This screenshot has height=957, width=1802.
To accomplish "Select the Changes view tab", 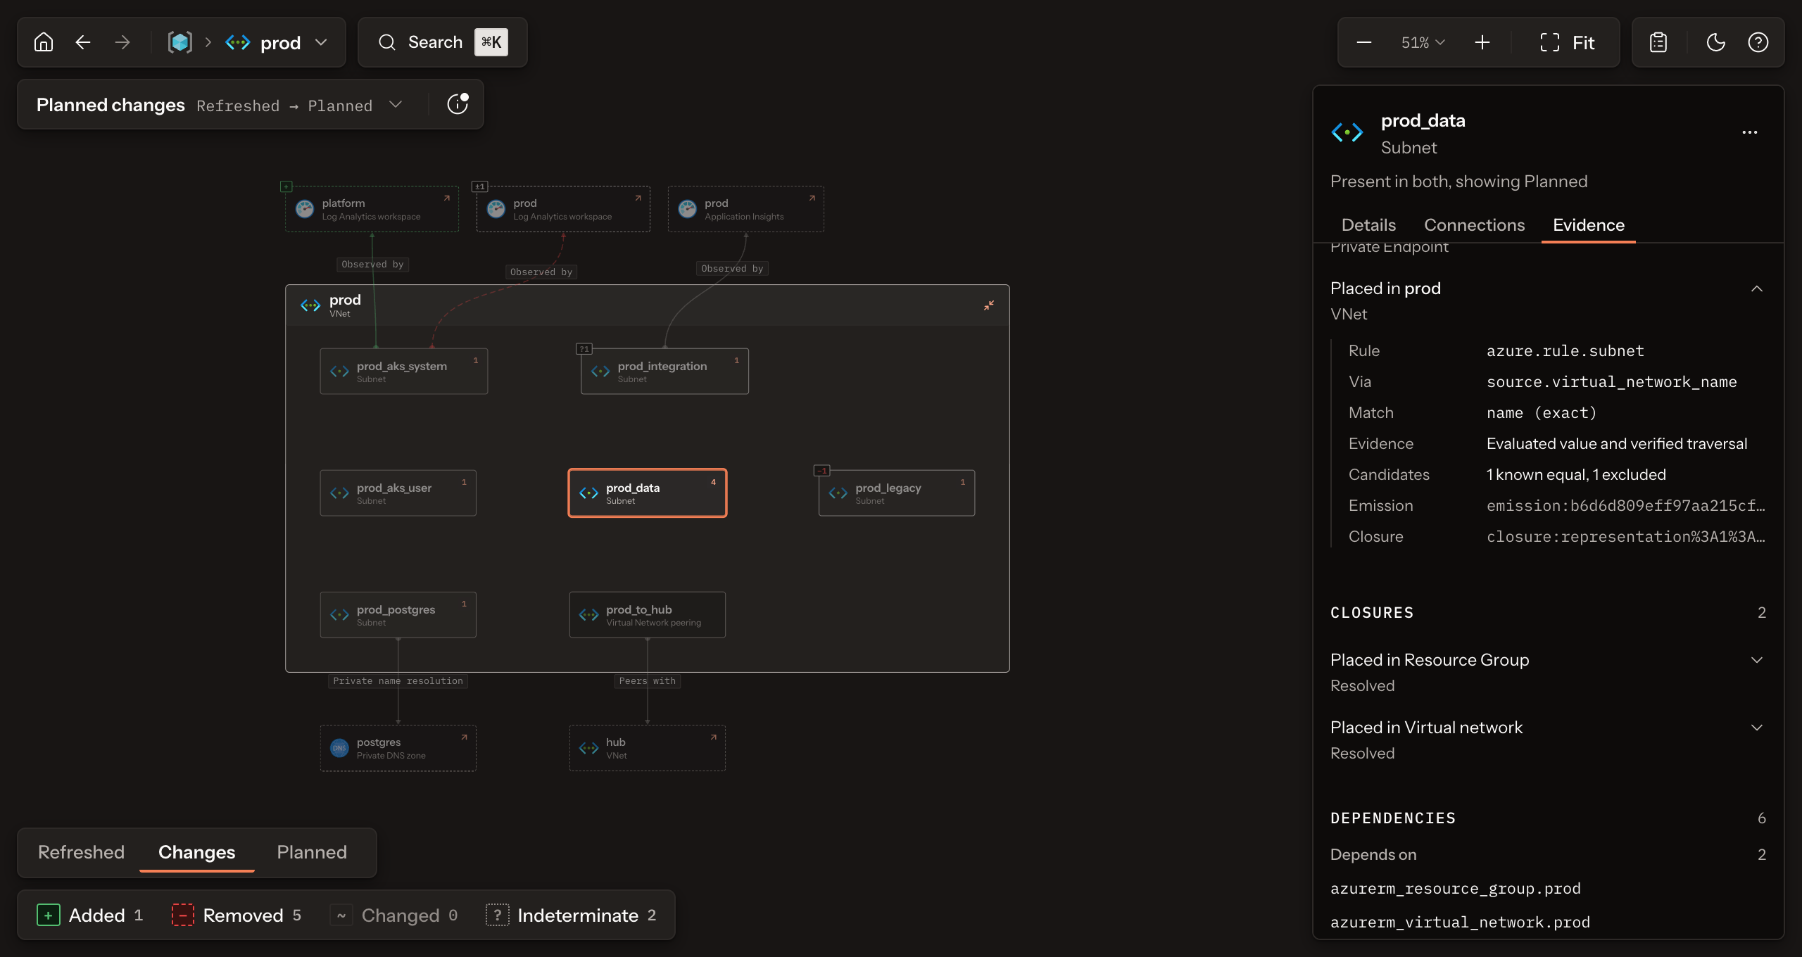I will click(197, 852).
